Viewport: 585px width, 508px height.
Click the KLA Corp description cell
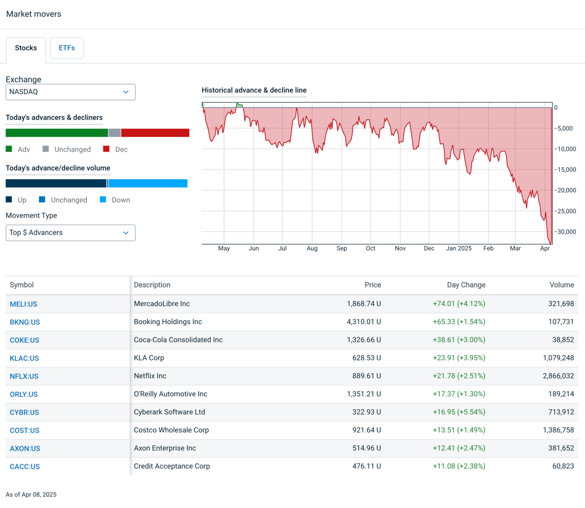pyautogui.click(x=149, y=358)
